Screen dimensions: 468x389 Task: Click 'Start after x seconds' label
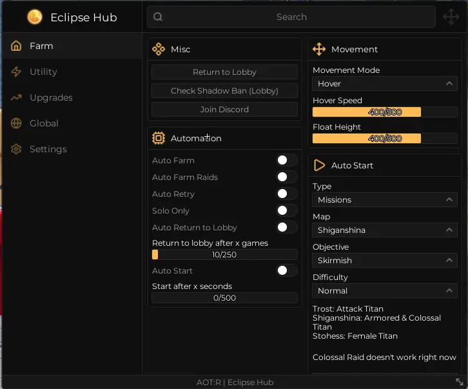(192, 286)
